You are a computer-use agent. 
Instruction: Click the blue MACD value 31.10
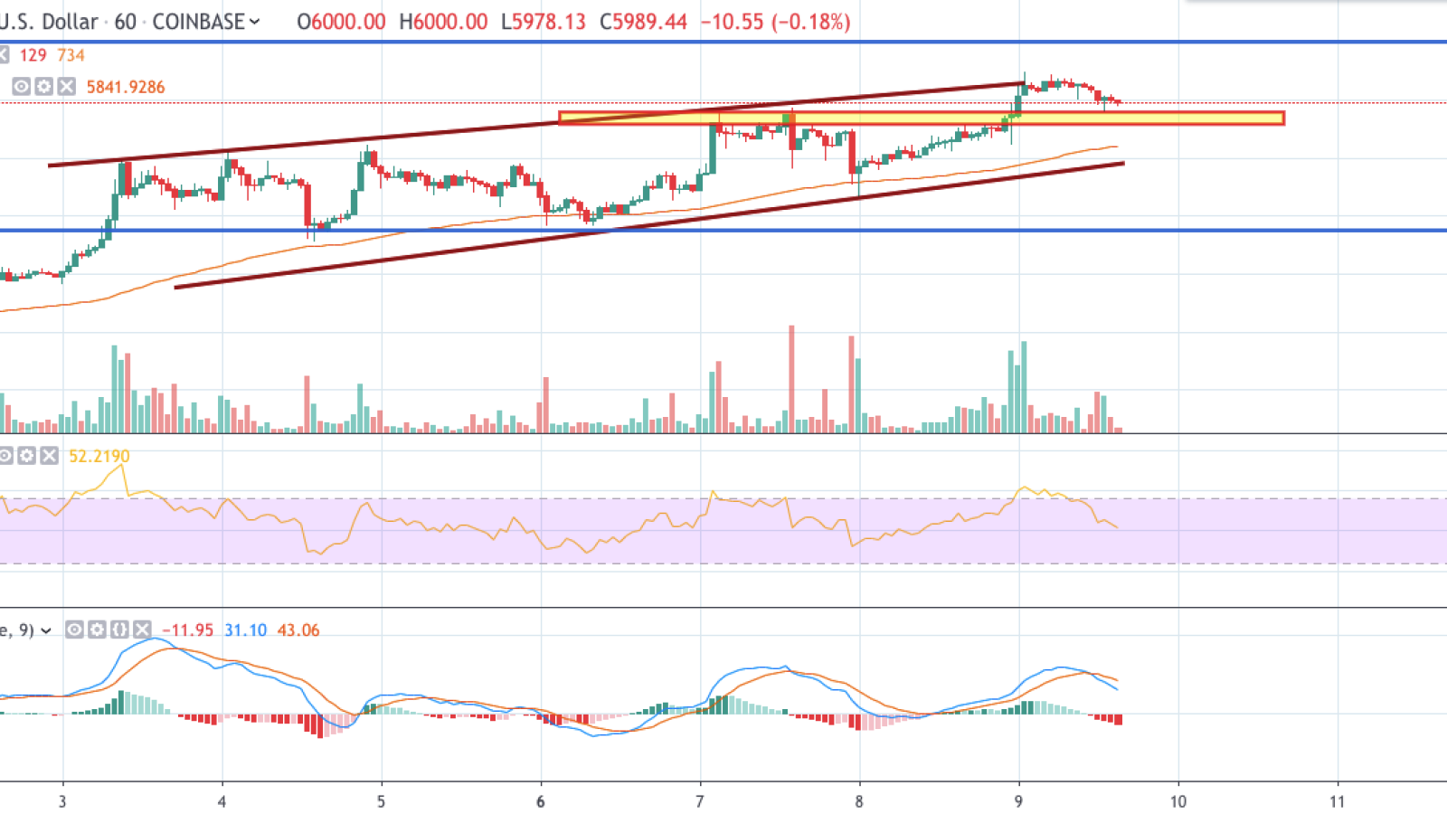point(245,629)
